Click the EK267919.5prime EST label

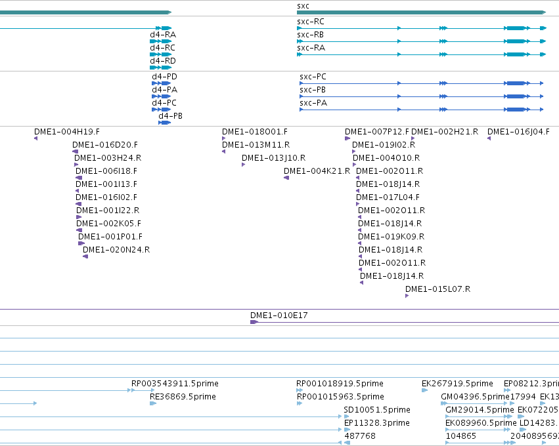coord(457,384)
